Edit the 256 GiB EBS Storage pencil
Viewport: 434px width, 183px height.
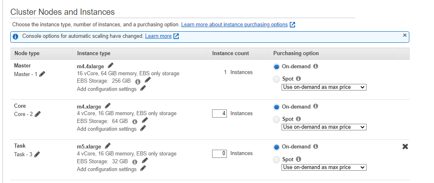(x=148, y=80)
